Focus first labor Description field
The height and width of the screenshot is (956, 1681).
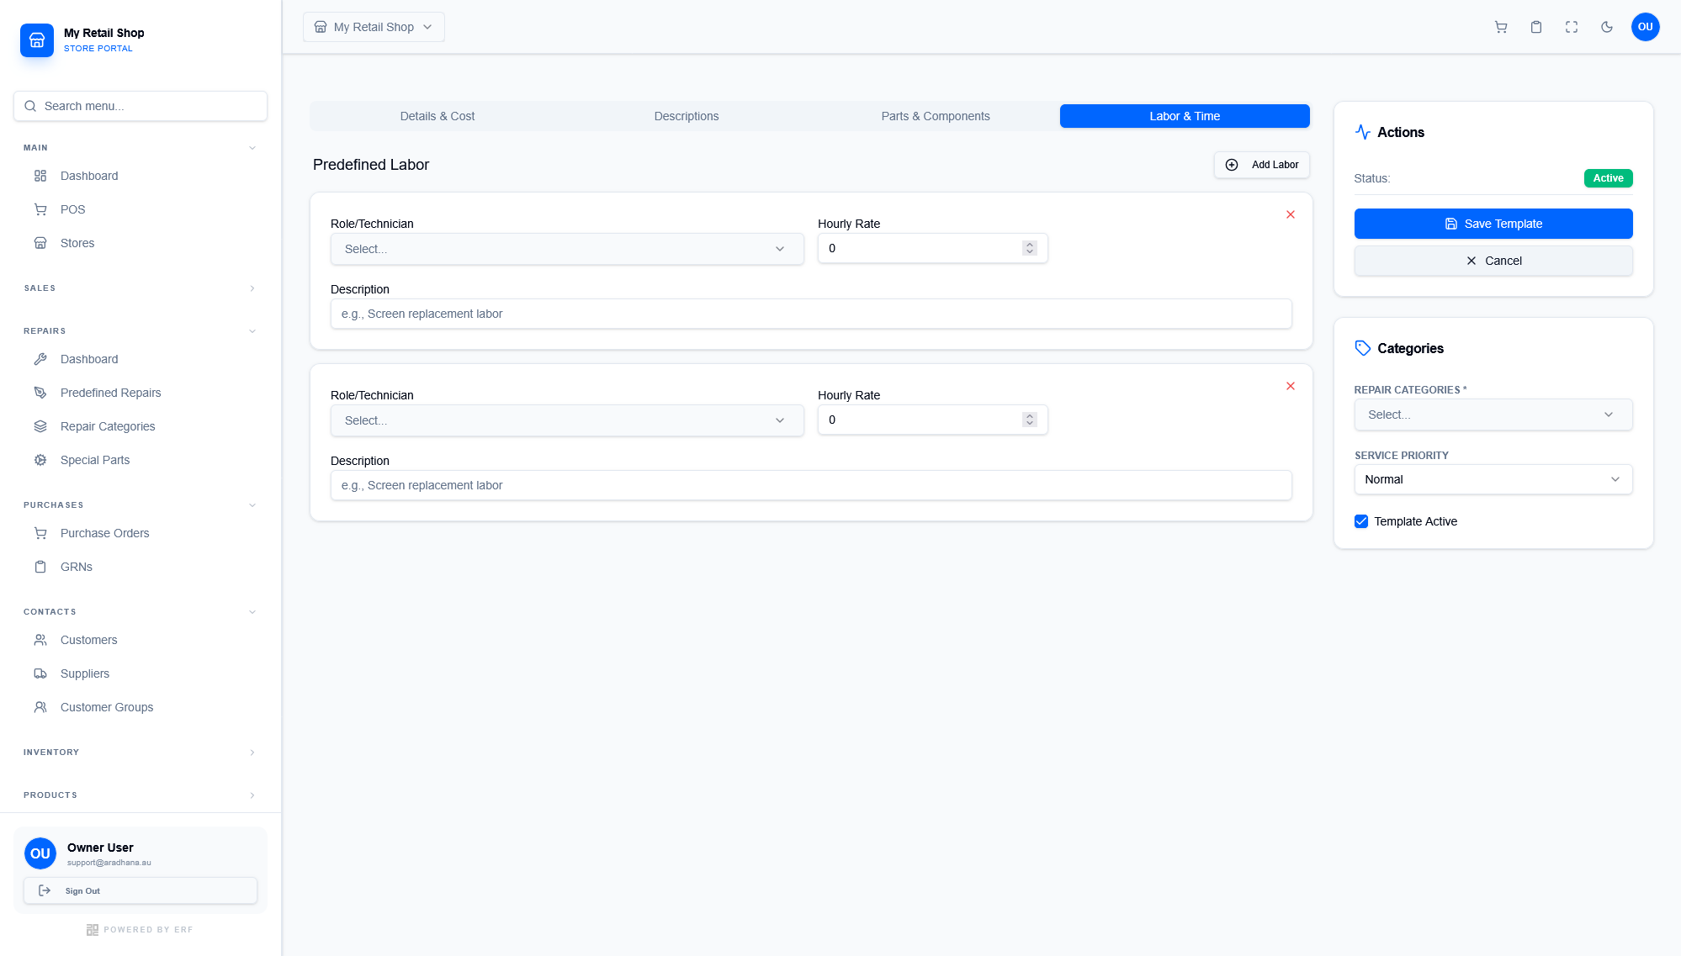tap(811, 314)
